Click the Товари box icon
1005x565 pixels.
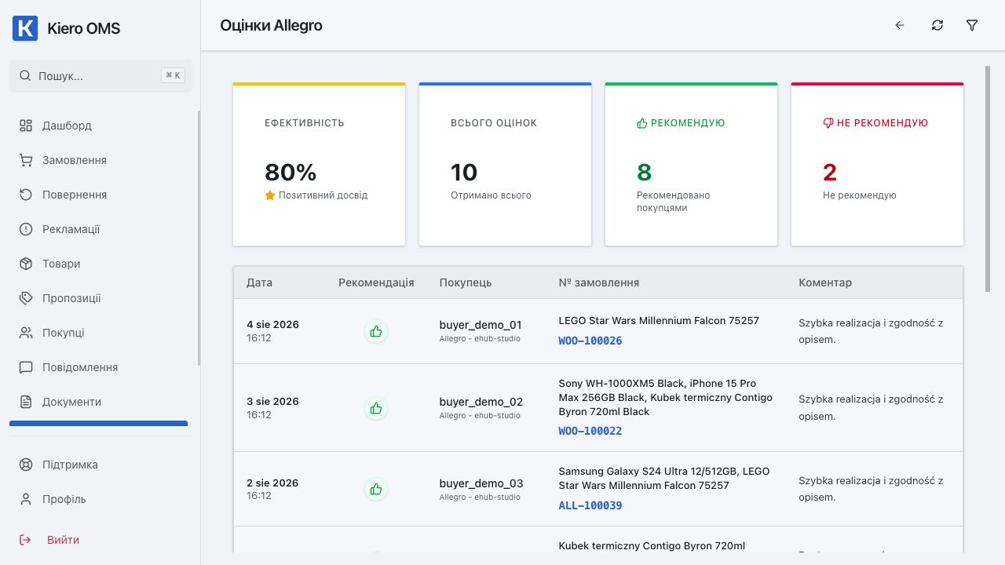26,264
